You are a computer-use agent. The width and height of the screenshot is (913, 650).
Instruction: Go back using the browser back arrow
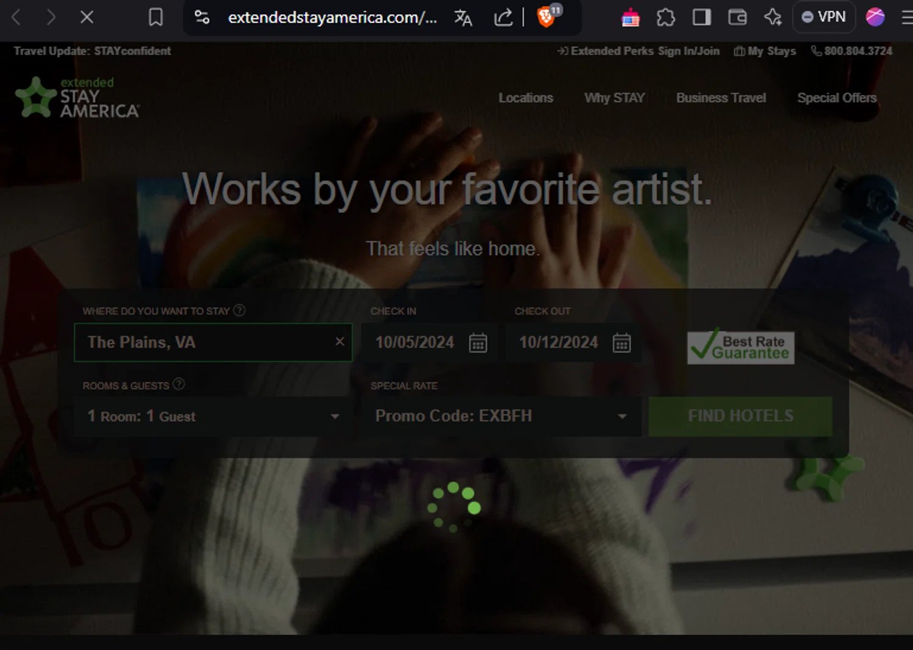point(16,17)
